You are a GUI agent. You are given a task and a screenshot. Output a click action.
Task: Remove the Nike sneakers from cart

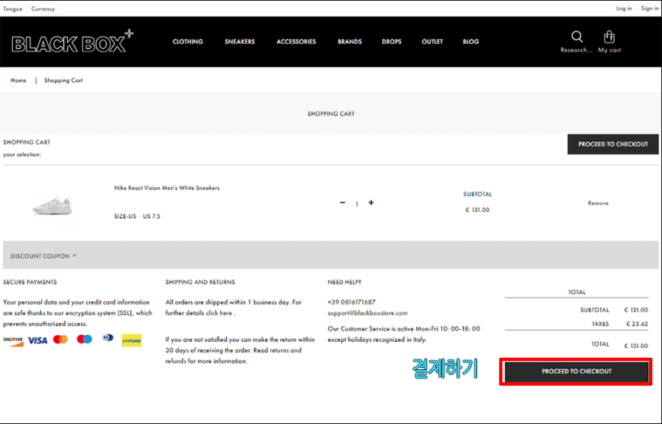coord(598,203)
